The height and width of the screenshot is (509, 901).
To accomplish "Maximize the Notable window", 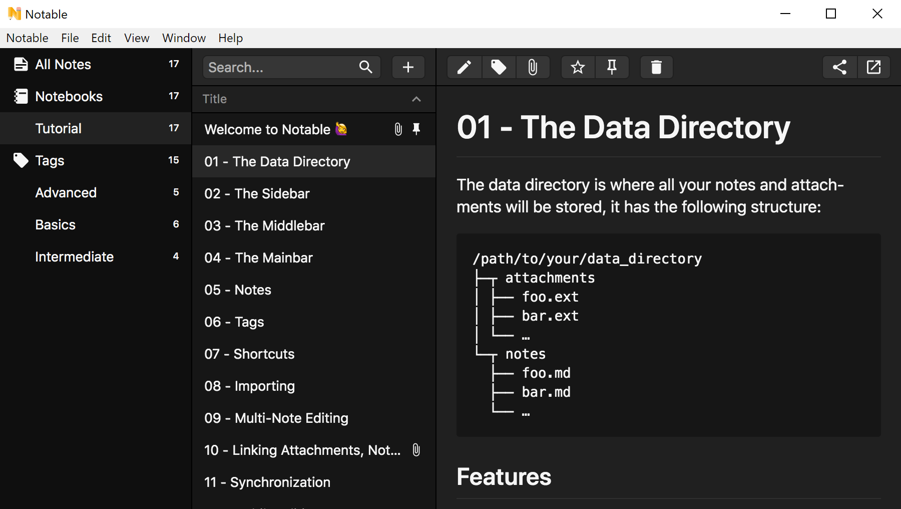I will 831,14.
